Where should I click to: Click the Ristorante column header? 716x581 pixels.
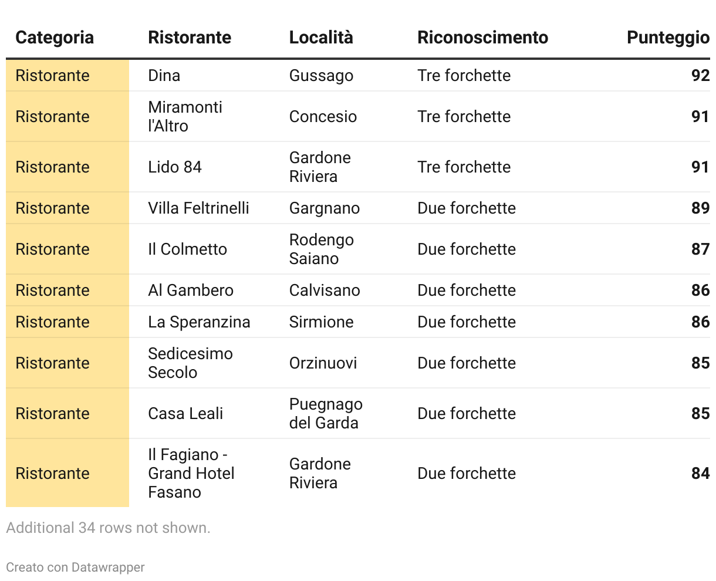click(190, 38)
